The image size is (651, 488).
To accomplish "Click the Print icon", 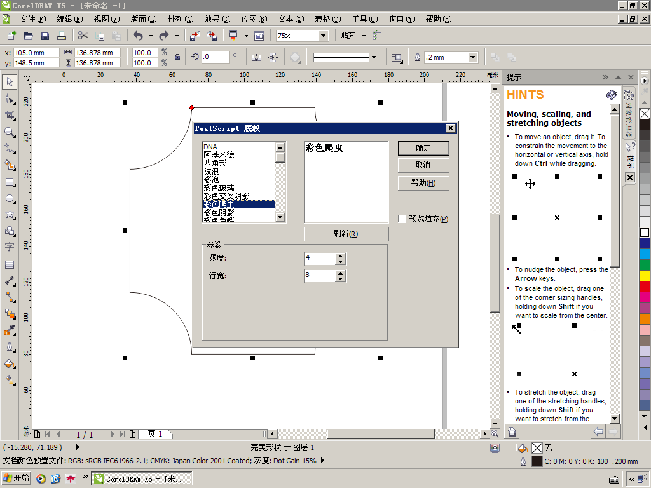I will tap(62, 36).
